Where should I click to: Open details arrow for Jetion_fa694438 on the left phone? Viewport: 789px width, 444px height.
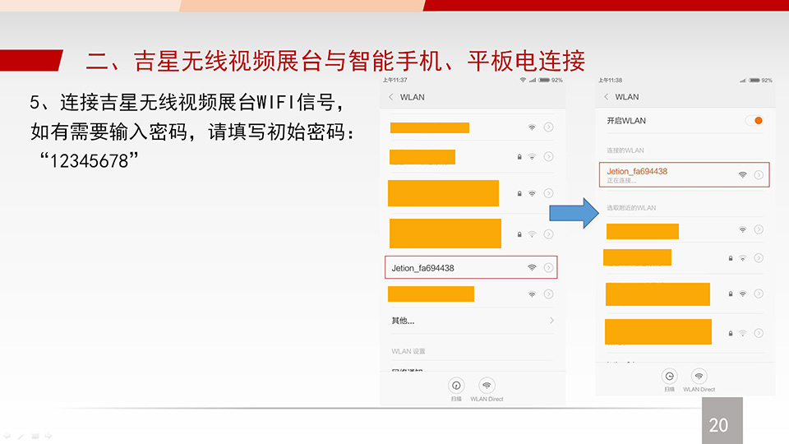point(548,267)
